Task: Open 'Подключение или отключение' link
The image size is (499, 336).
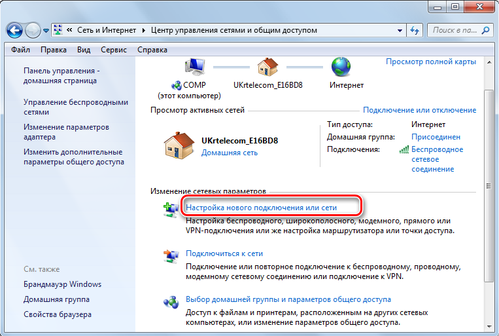Action: [419, 110]
